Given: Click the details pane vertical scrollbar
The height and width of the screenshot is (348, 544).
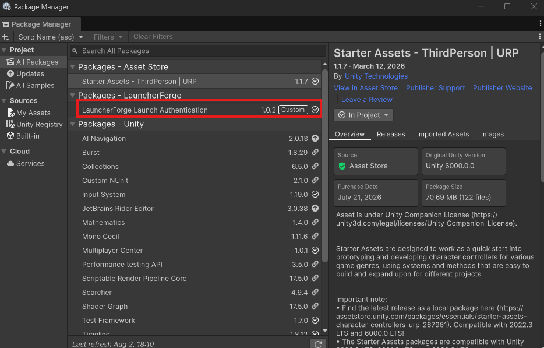Looking at the screenshot, I should 542,118.
